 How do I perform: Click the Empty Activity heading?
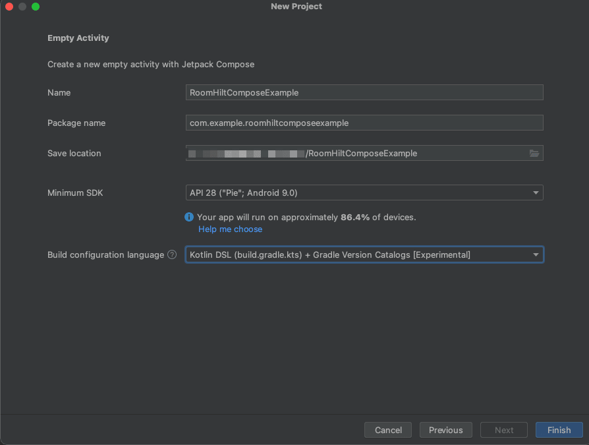(78, 38)
